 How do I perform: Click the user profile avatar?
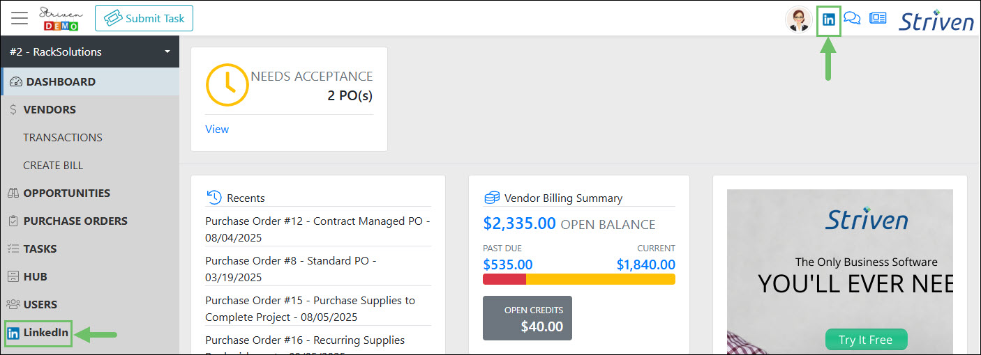[x=798, y=19]
